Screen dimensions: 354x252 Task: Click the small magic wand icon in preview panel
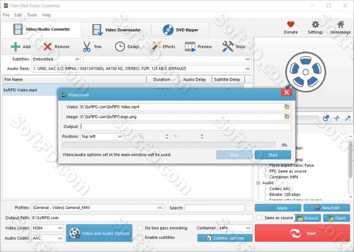pos(347,118)
